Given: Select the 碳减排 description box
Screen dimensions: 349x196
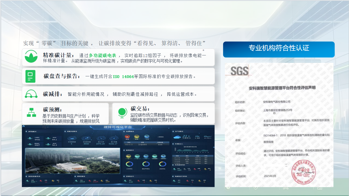Looking at the screenshot, I should (x=118, y=94).
